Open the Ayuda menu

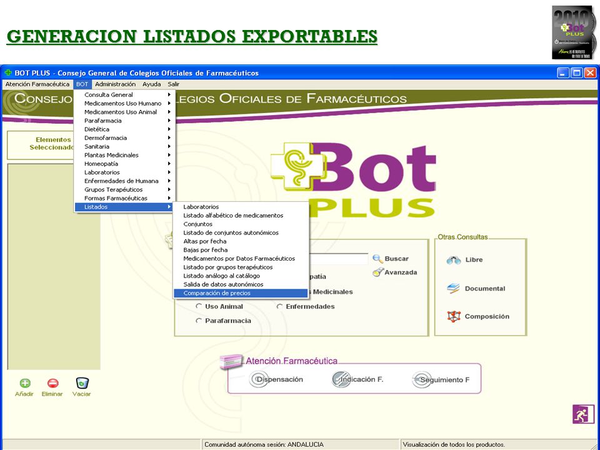tap(151, 84)
